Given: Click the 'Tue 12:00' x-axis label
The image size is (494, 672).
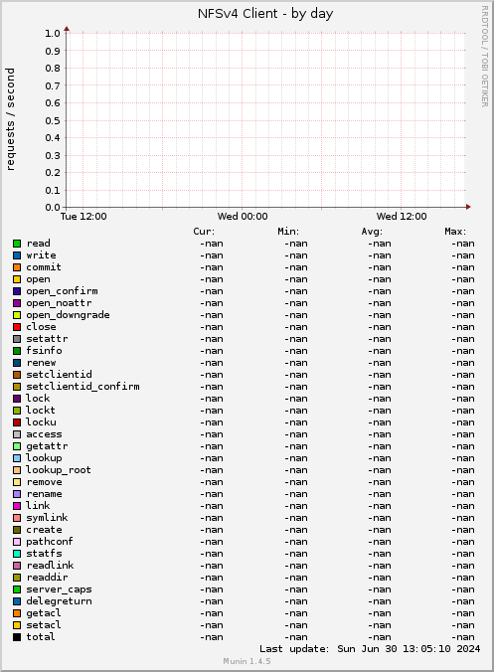Looking at the screenshot, I should point(83,217).
